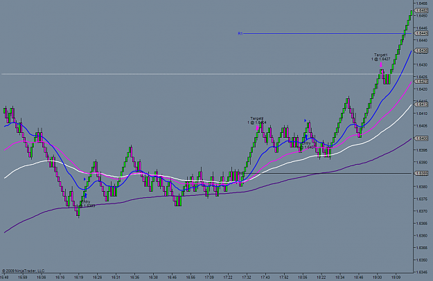The image size is (433, 281).
Task: Select the blue entry arrow near 18:05
Action: click(x=306, y=137)
